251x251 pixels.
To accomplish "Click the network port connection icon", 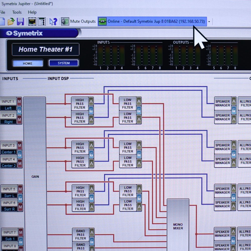I will (x=32, y=21).
